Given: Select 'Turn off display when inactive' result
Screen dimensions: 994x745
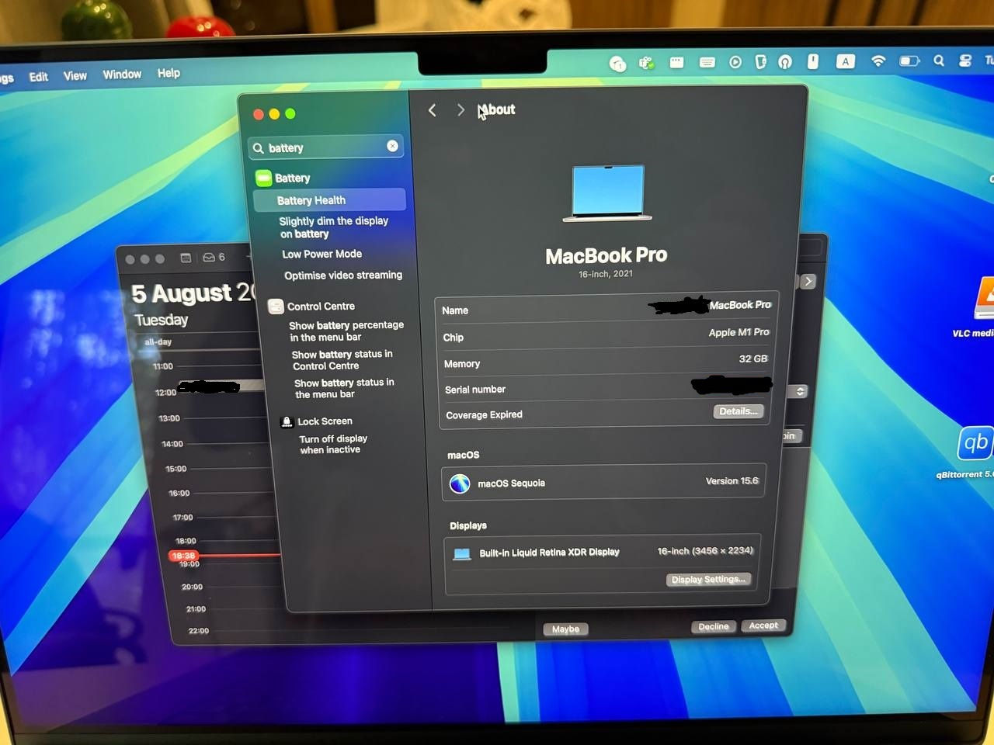Looking at the screenshot, I should click(x=333, y=444).
